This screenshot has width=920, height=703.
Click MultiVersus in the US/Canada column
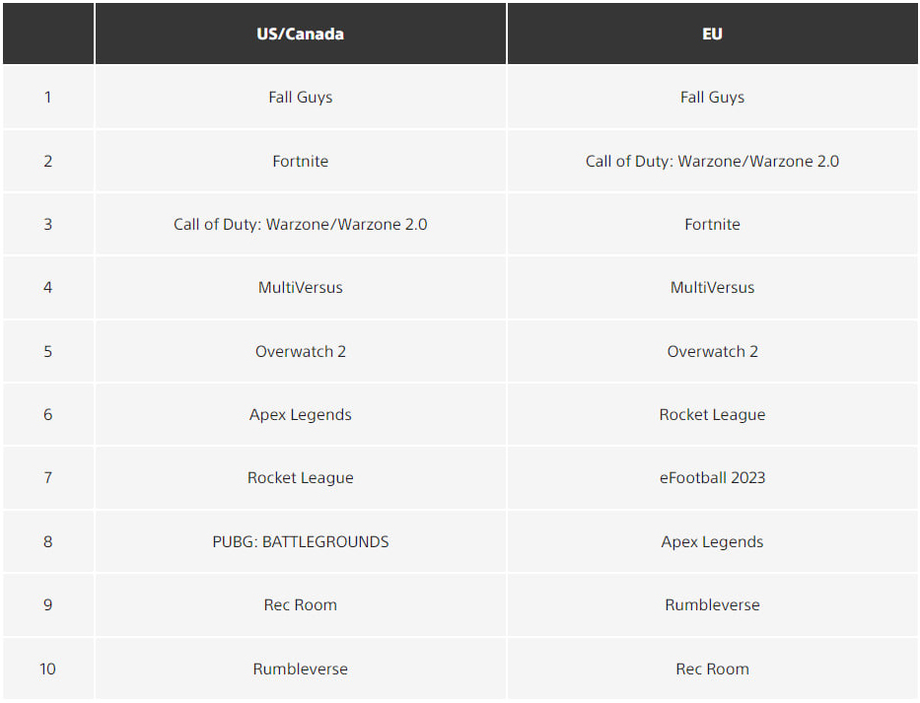pos(301,288)
